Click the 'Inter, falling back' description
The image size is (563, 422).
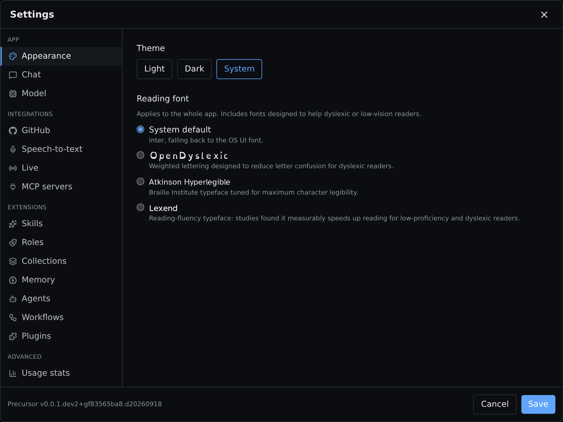[x=206, y=140]
